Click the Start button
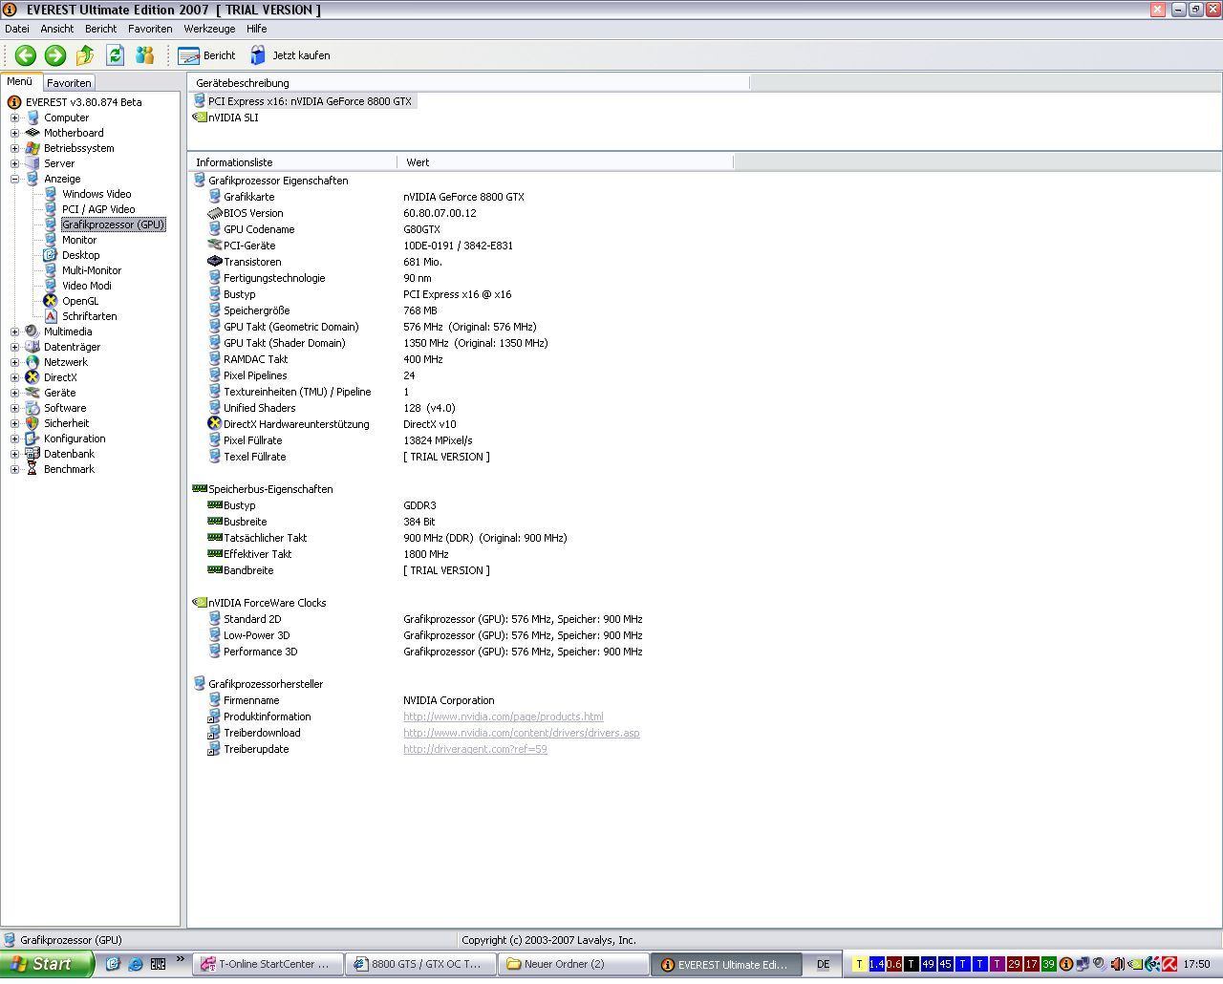The image size is (1223, 984). 47,964
